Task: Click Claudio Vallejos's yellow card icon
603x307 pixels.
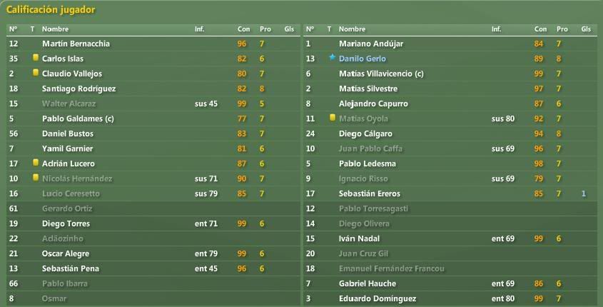Action: tap(36, 73)
